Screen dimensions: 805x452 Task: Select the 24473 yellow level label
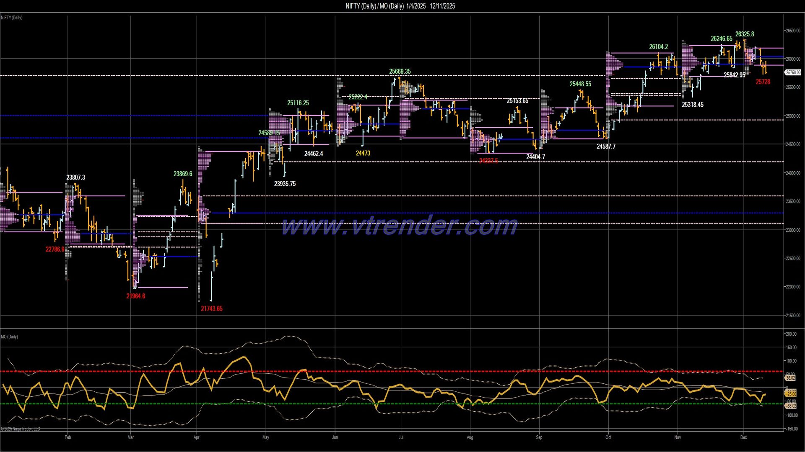click(x=362, y=153)
